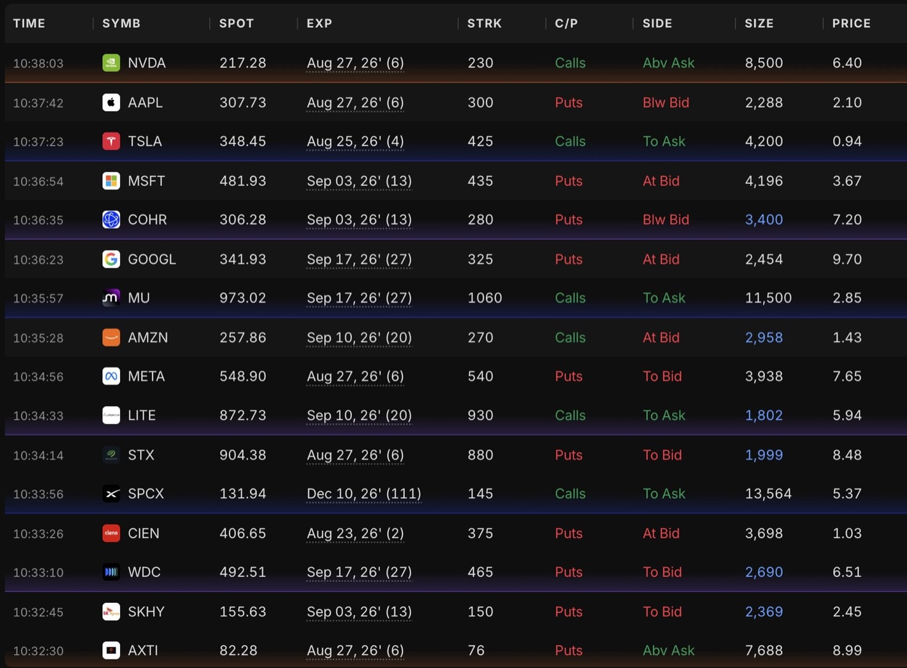The width and height of the screenshot is (907, 668).
Task: Click the GOOGL Google logo icon
Action: pos(111,259)
